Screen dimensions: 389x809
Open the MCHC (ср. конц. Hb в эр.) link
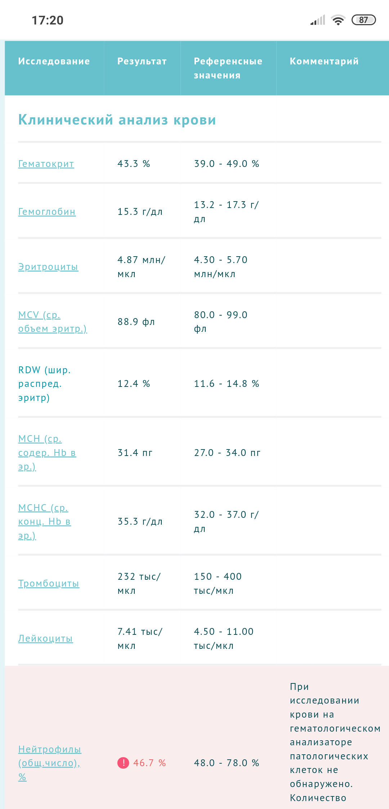pyautogui.click(x=45, y=521)
